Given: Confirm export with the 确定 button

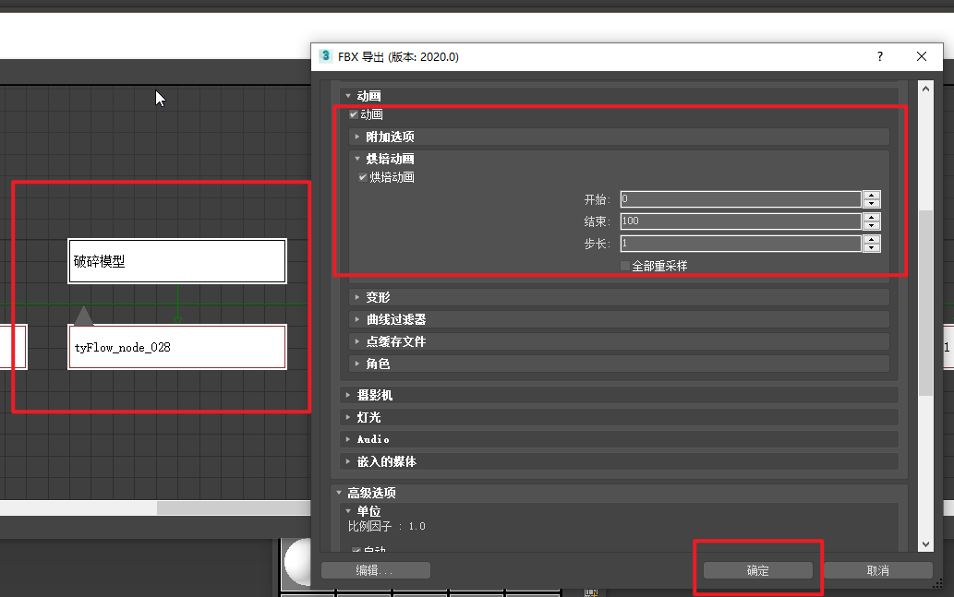Looking at the screenshot, I should click(x=758, y=570).
